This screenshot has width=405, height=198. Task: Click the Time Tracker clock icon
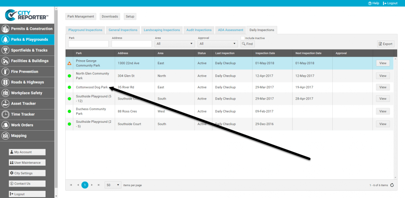pos(6,114)
